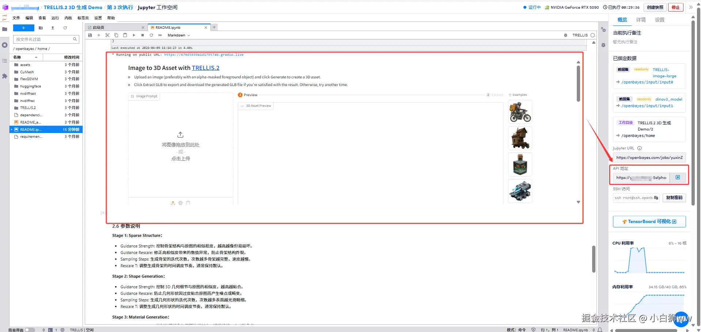Open the table of contents sidebar icon
701x332 pixels.
[x=5, y=60]
